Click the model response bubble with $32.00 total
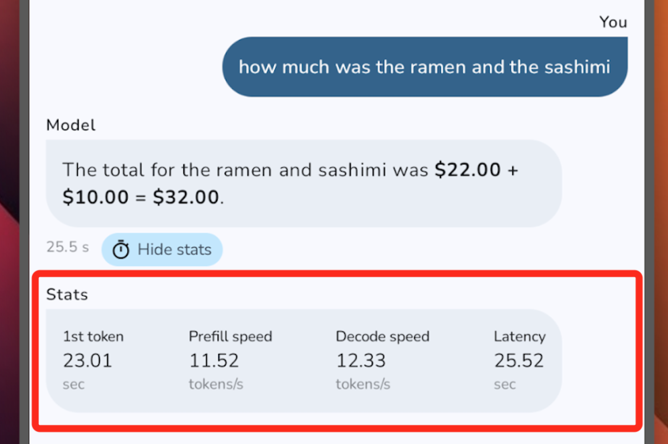The height and width of the screenshot is (444, 668). (304, 183)
